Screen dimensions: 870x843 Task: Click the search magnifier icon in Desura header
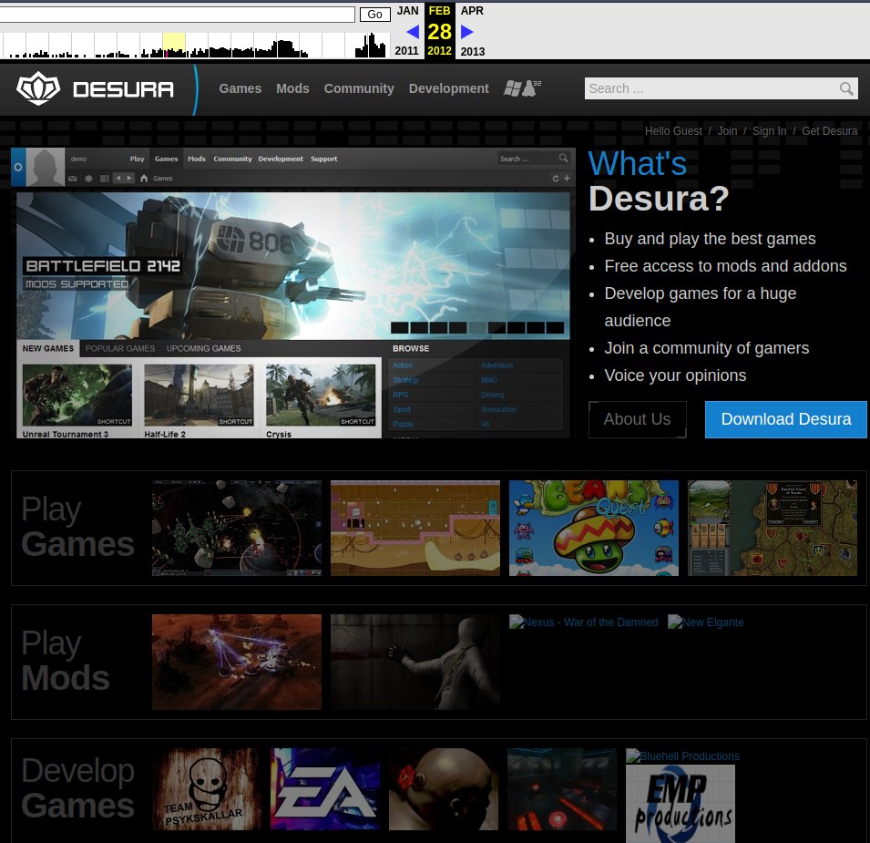(x=845, y=88)
